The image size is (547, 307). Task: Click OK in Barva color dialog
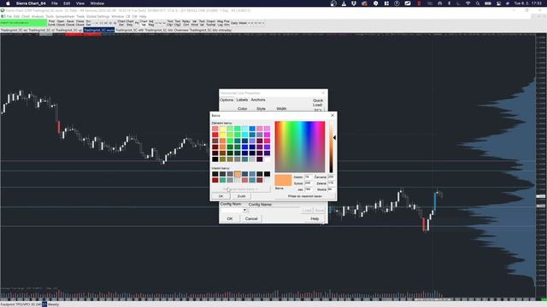point(221,196)
